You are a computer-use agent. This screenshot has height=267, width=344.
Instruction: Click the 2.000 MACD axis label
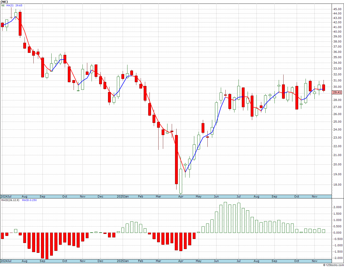tap(338, 207)
